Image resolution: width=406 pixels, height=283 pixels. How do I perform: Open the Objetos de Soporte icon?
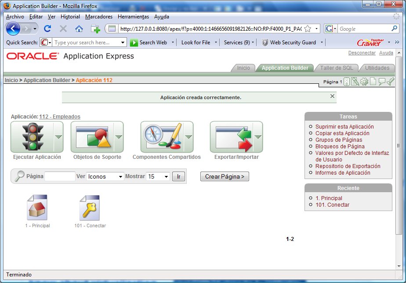(93, 137)
